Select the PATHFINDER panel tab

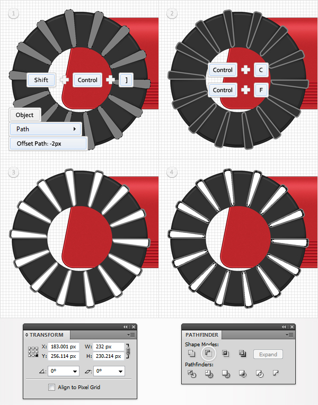click(x=201, y=335)
